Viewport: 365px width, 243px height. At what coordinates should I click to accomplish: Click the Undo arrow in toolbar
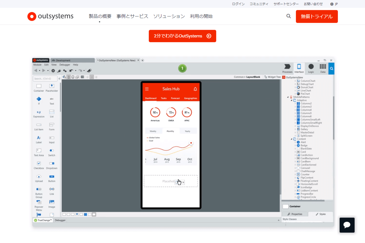71,70
